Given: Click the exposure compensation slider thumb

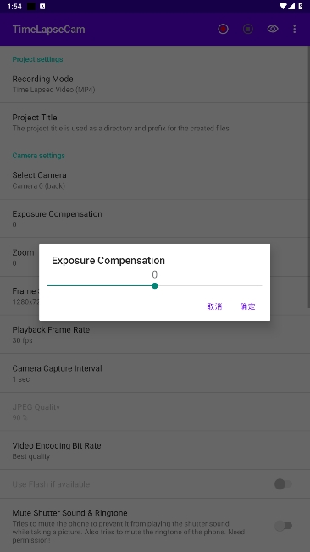Looking at the screenshot, I should coord(155,286).
